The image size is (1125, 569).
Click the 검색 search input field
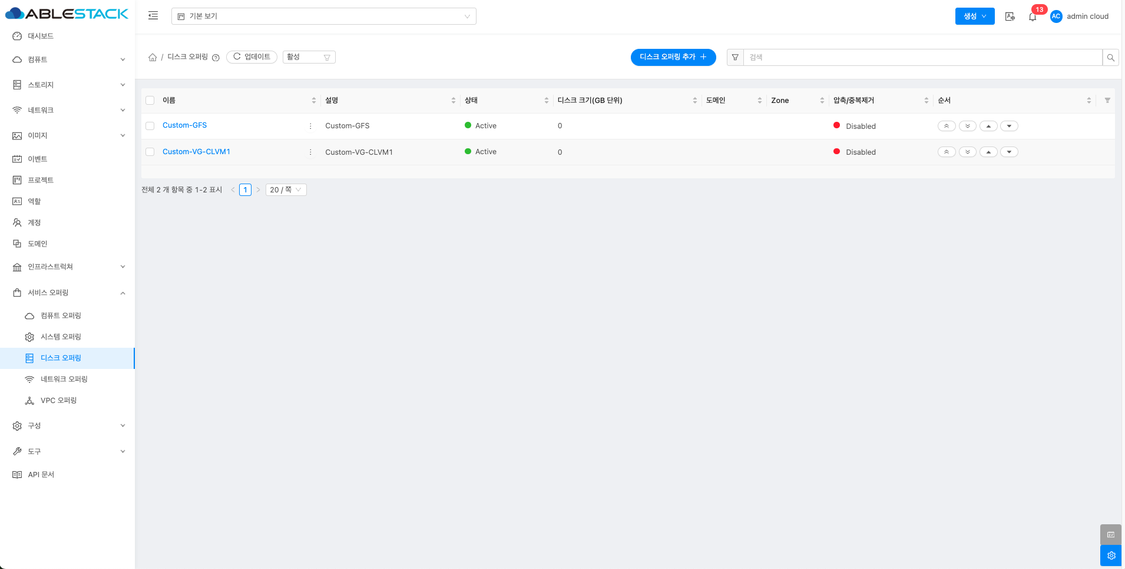click(922, 58)
